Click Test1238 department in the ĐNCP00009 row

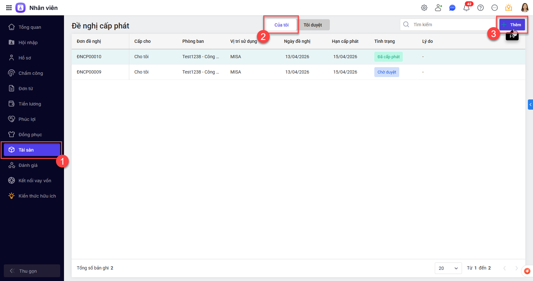pyautogui.click(x=201, y=72)
